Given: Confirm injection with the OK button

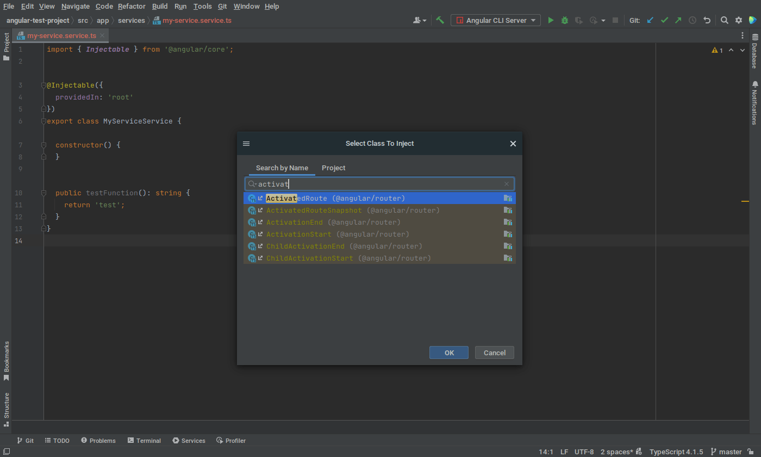Looking at the screenshot, I should pyautogui.click(x=448, y=353).
